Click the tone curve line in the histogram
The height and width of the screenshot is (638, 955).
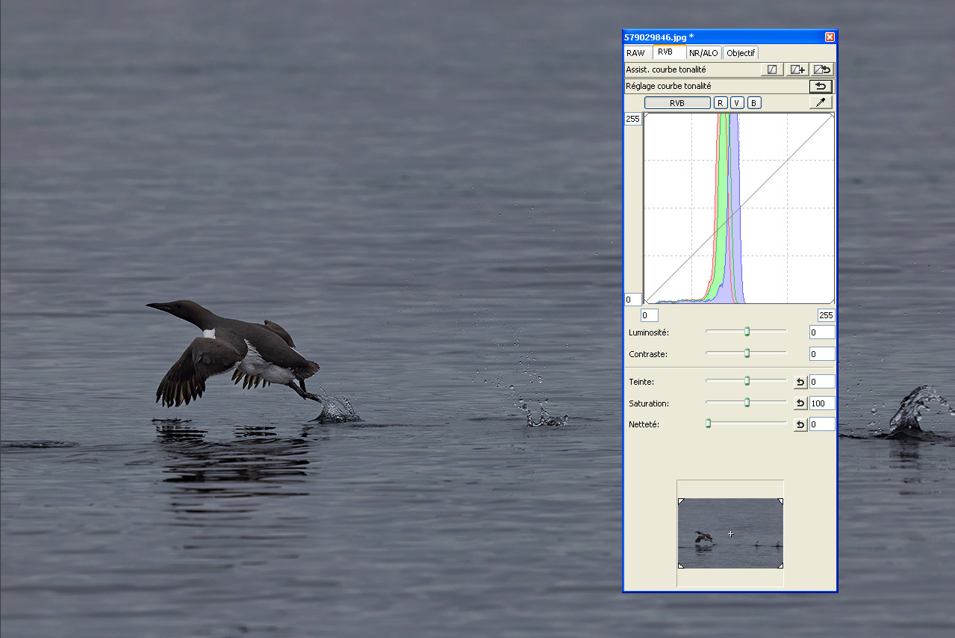point(739,208)
